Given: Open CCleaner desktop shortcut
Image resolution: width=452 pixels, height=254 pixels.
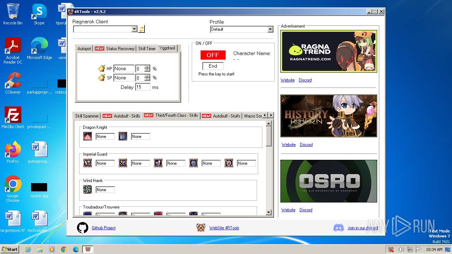Looking at the screenshot, I should pos(13,83).
